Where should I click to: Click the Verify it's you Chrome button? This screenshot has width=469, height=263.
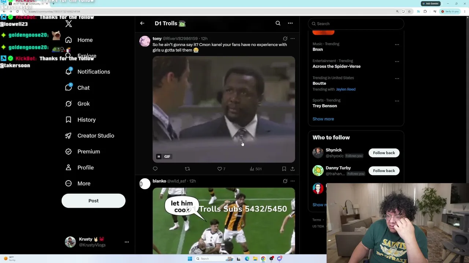pyautogui.click(x=450, y=12)
